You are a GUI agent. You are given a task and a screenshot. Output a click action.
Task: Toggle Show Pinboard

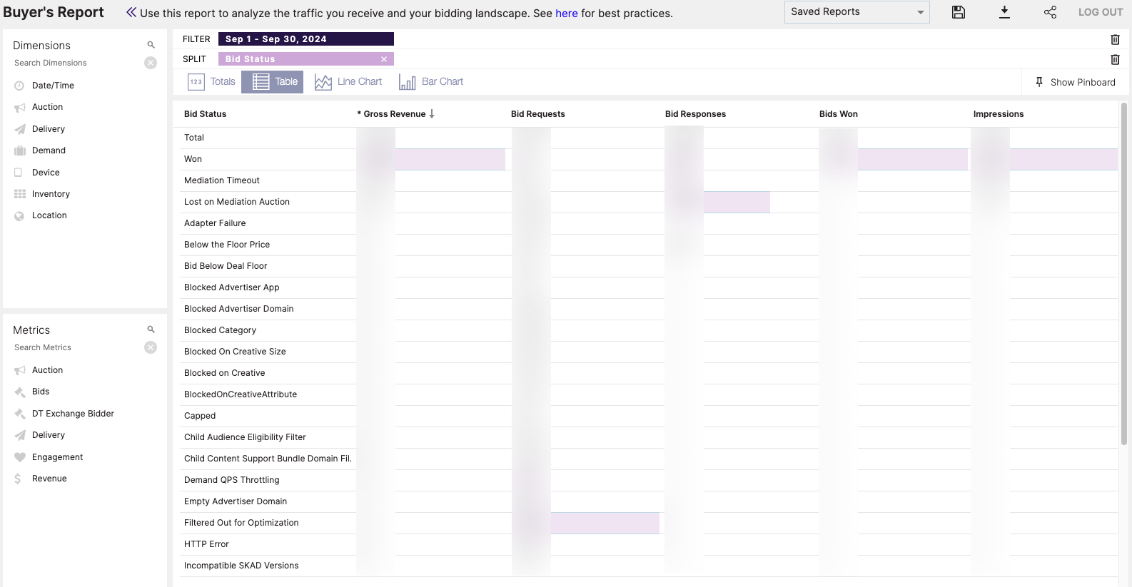tap(1076, 82)
